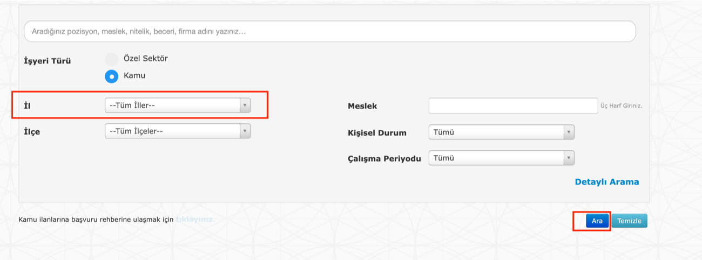This screenshot has width=702, height=260.
Task: Click the Ara search button
Action: tap(597, 221)
